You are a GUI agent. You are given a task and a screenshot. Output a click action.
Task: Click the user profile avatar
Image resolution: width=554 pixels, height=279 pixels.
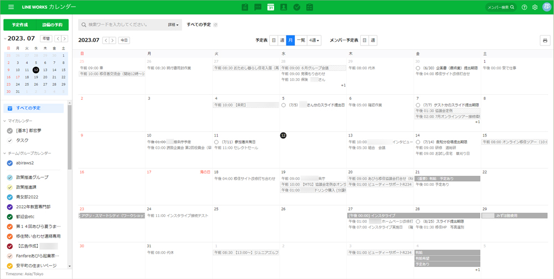pos(546,7)
